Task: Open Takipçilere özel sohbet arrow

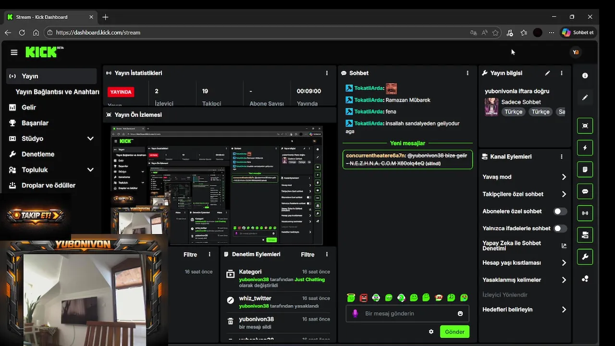Action: click(564, 194)
